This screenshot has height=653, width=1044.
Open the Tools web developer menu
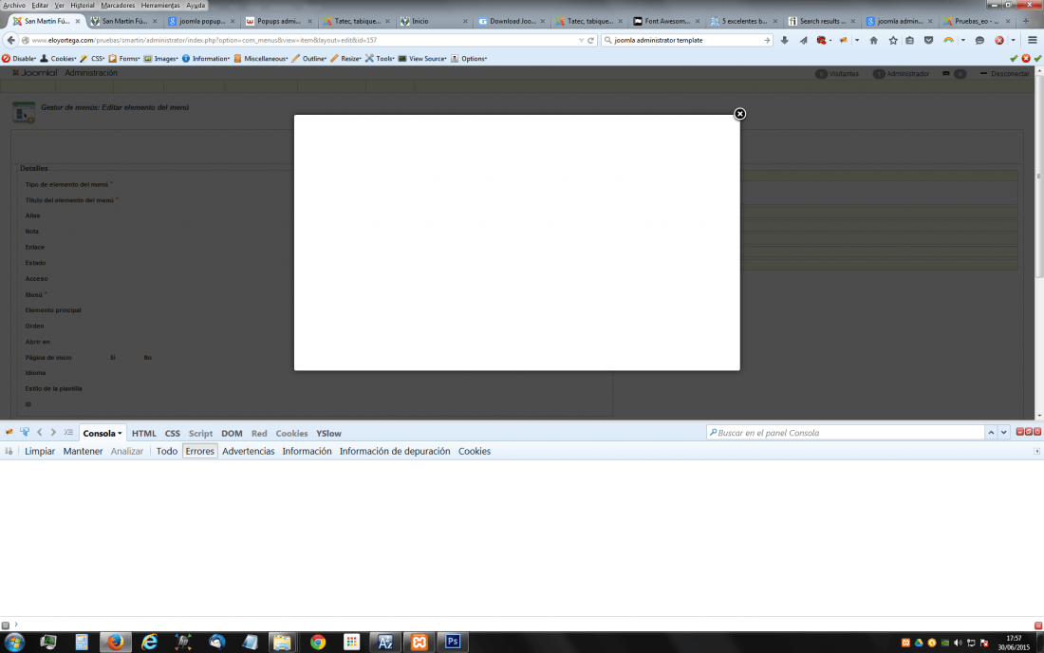(380, 59)
